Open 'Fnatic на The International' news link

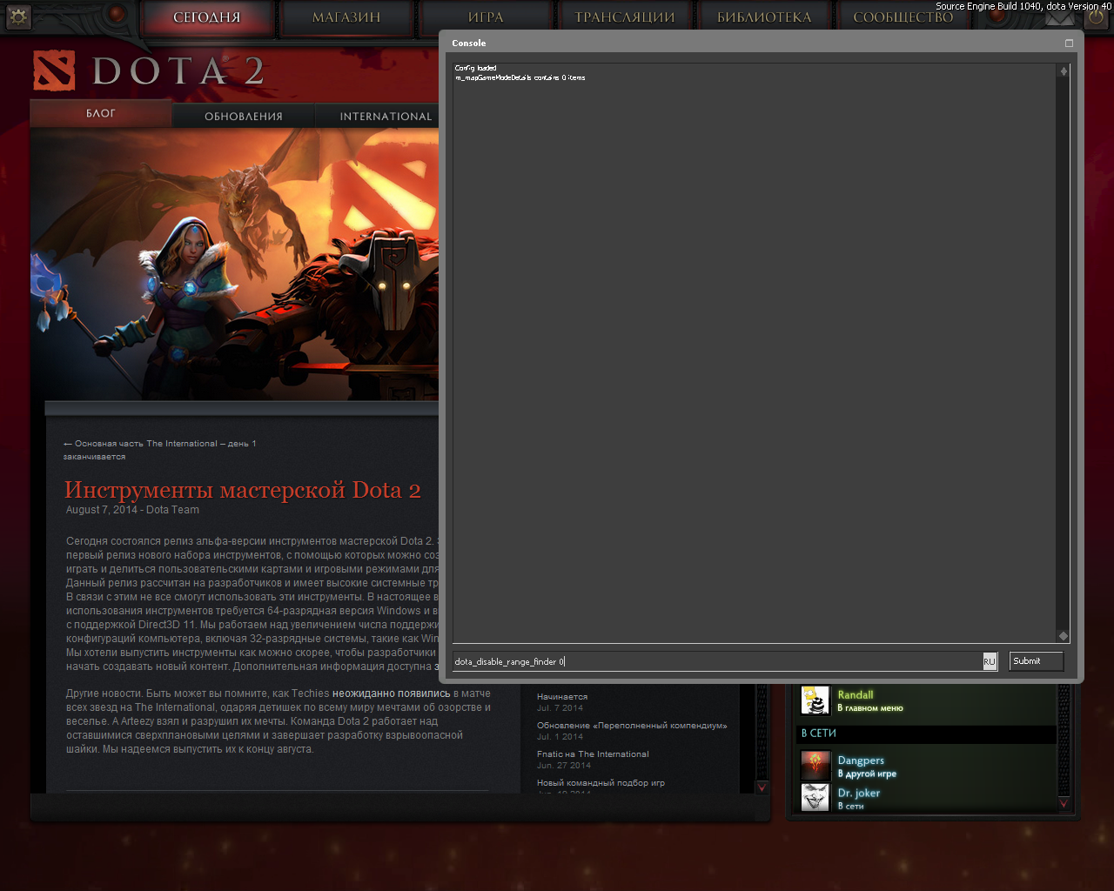[x=593, y=754]
